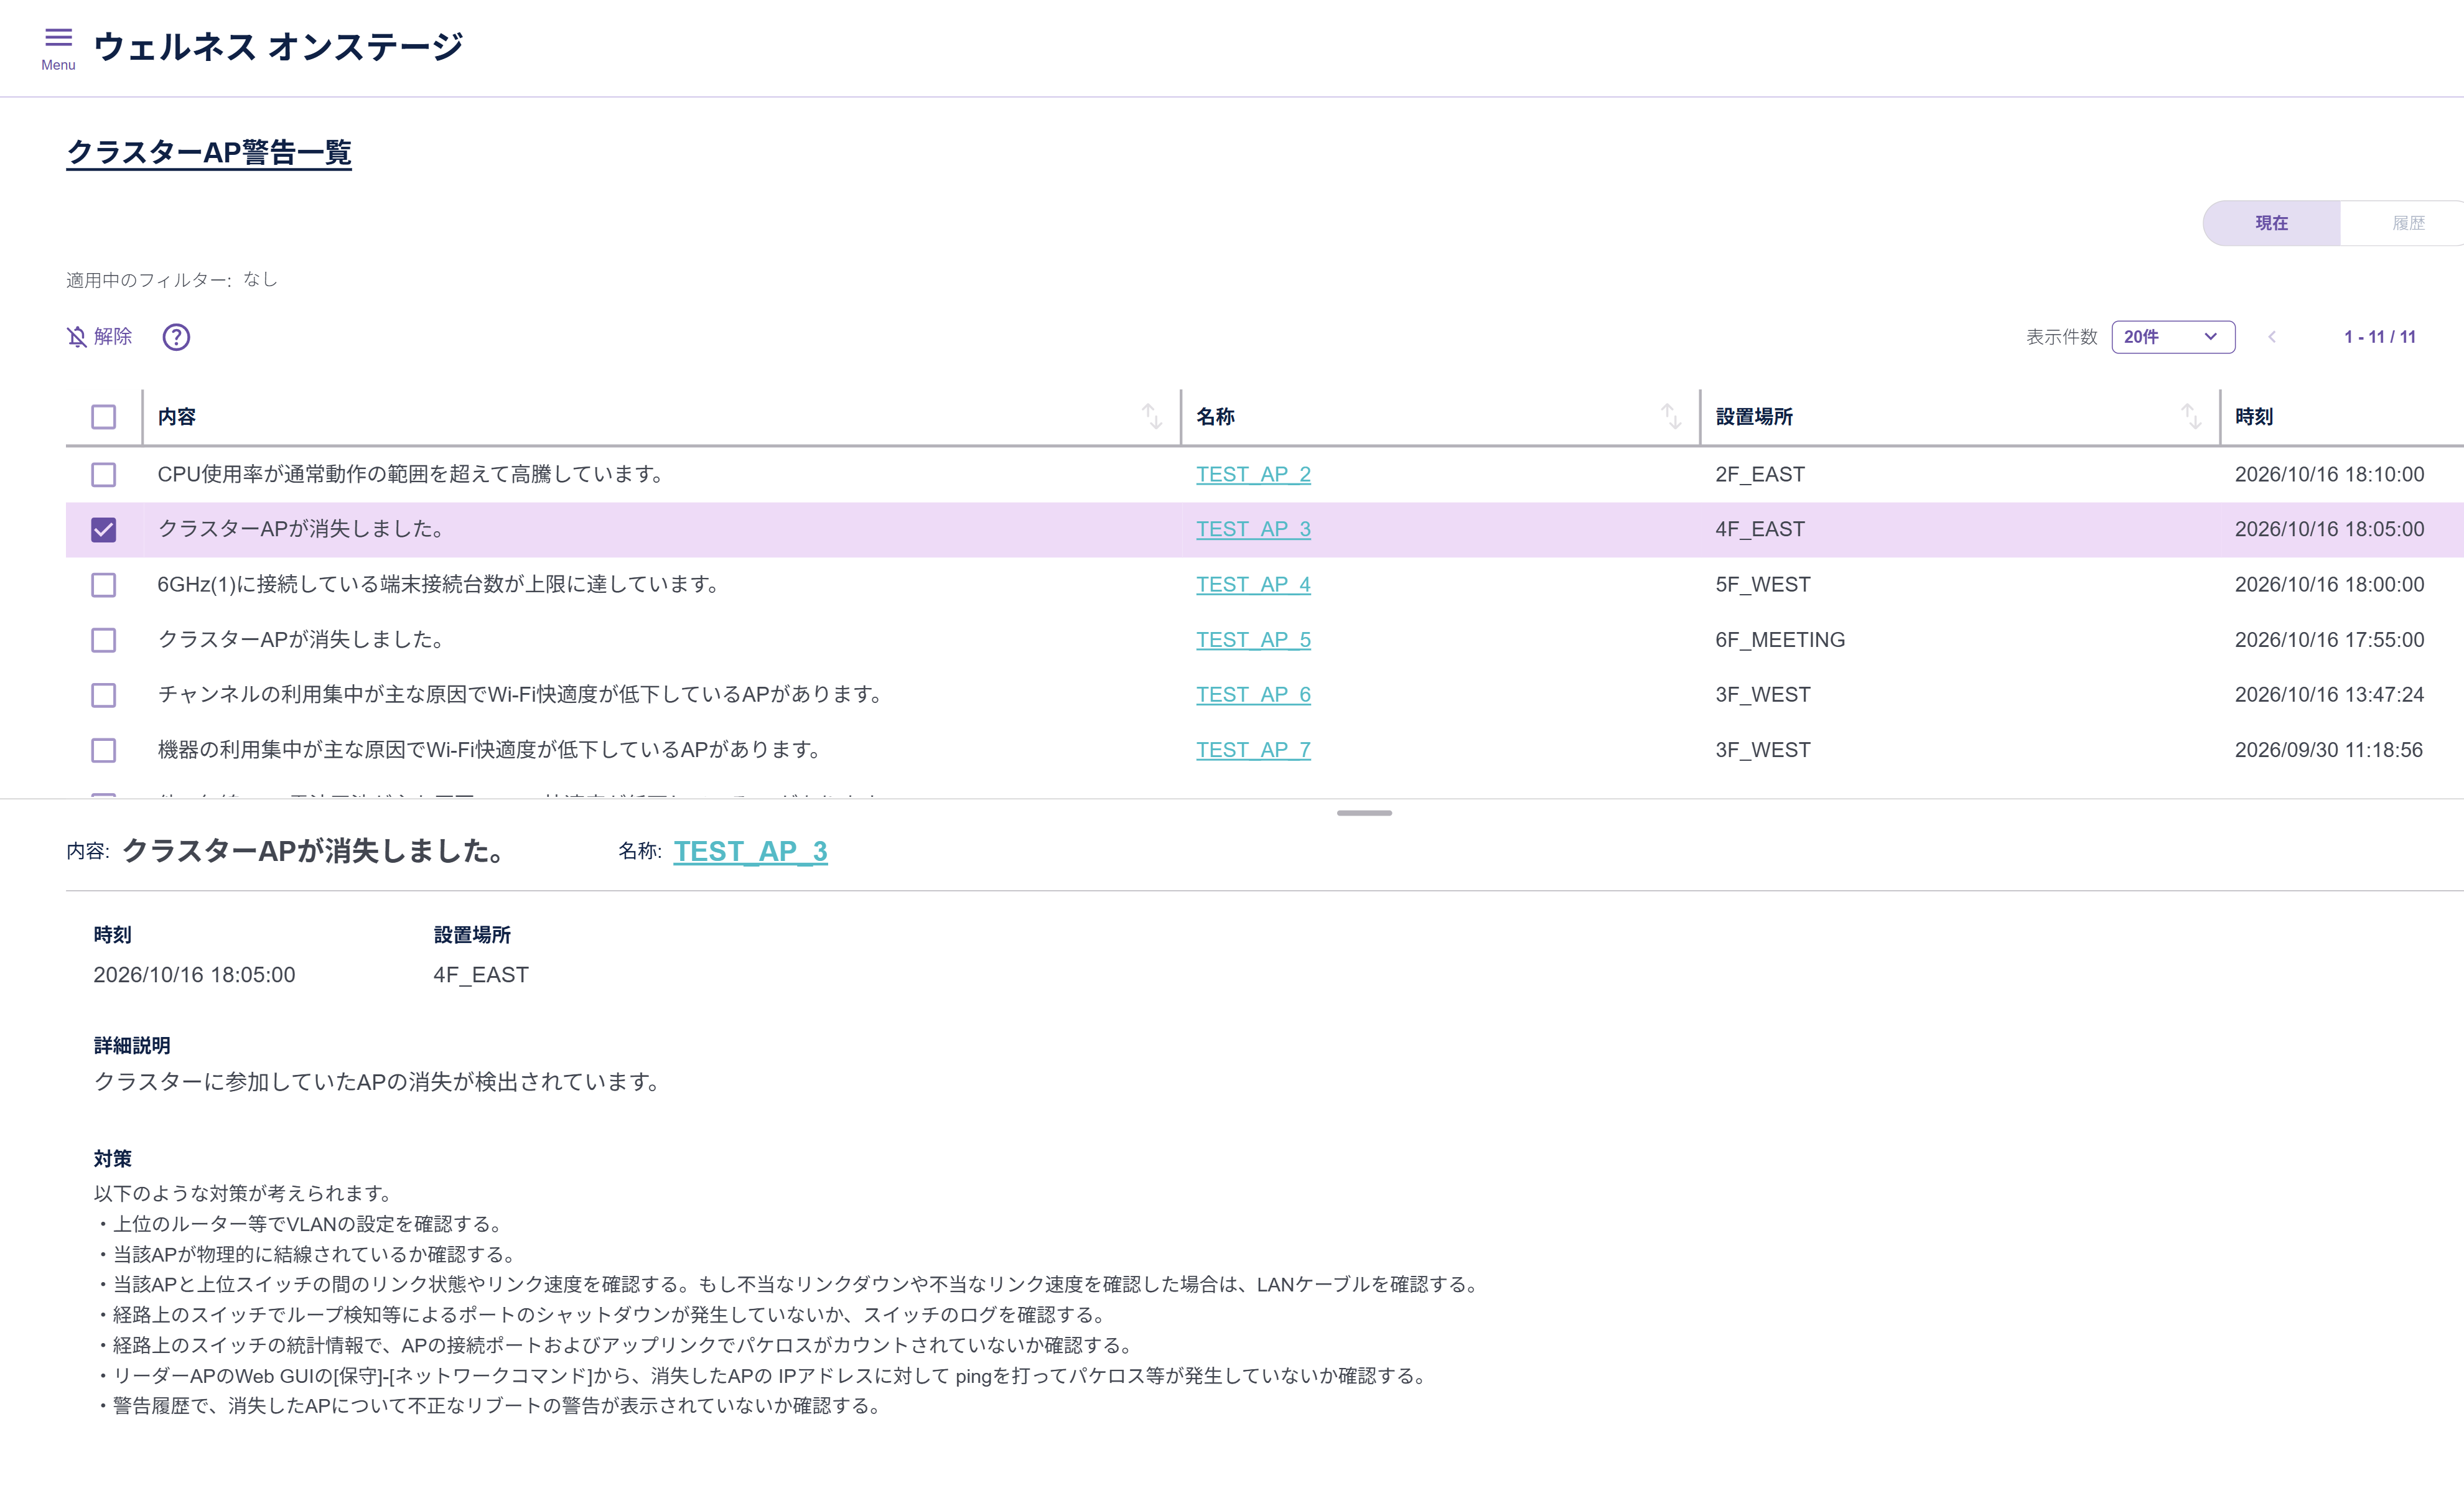2464x1493 pixels.
Task: Click the ウェルネス オンステージ title
Action: pos(278,47)
